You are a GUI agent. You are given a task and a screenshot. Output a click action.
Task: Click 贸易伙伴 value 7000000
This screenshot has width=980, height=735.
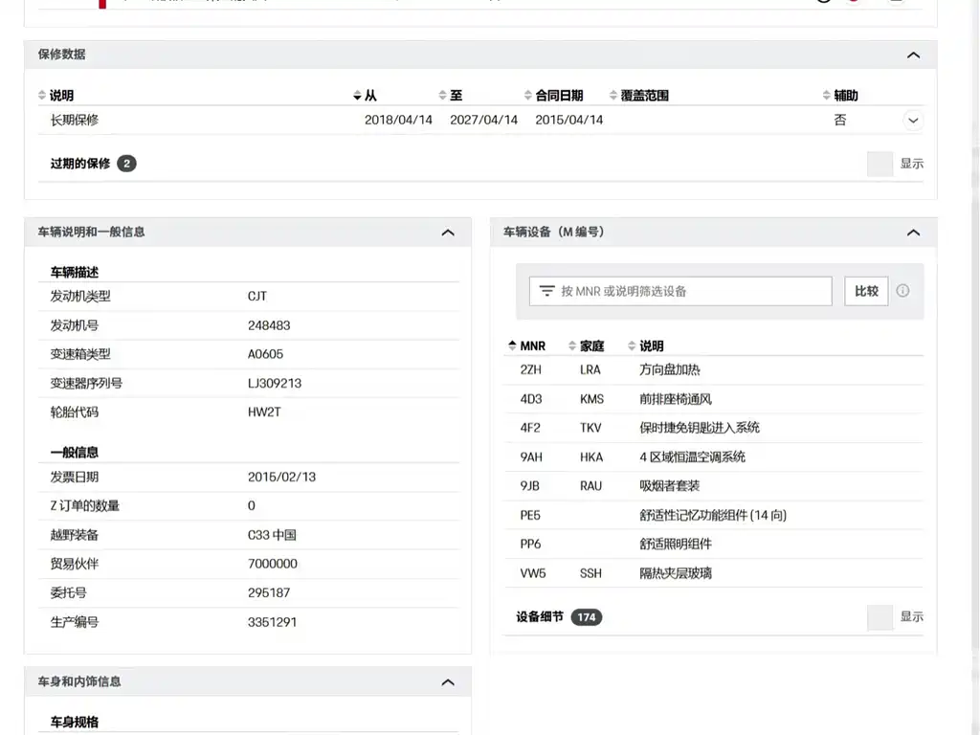(x=273, y=564)
